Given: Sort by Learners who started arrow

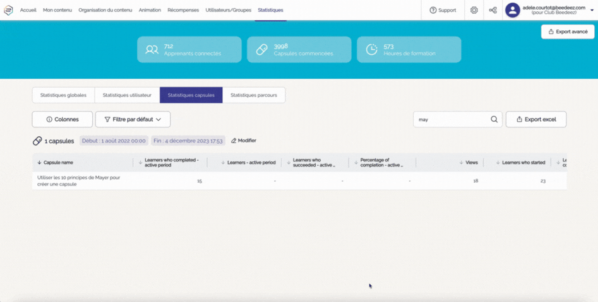Looking at the screenshot, I should 498,163.
